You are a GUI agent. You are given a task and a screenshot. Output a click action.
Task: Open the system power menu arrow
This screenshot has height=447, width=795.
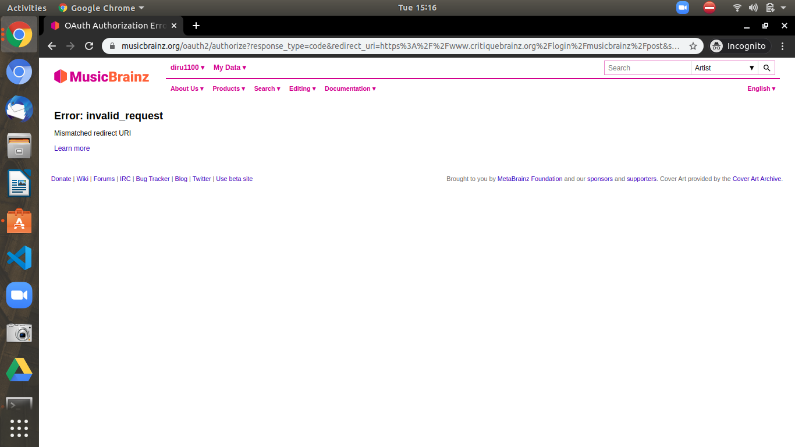point(783,8)
